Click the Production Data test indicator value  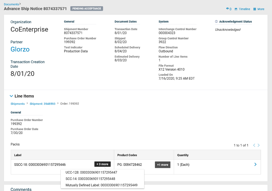point(76,51)
